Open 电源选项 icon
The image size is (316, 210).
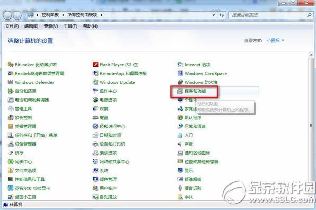[95, 100]
